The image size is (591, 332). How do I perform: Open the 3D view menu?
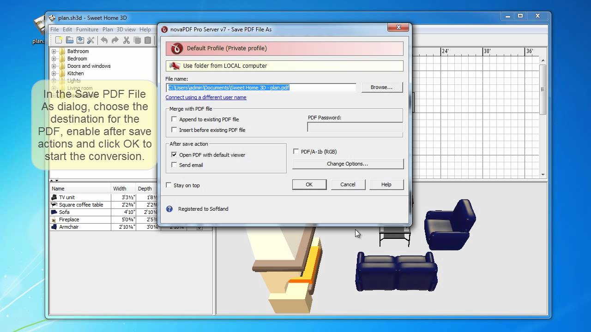[x=126, y=30]
